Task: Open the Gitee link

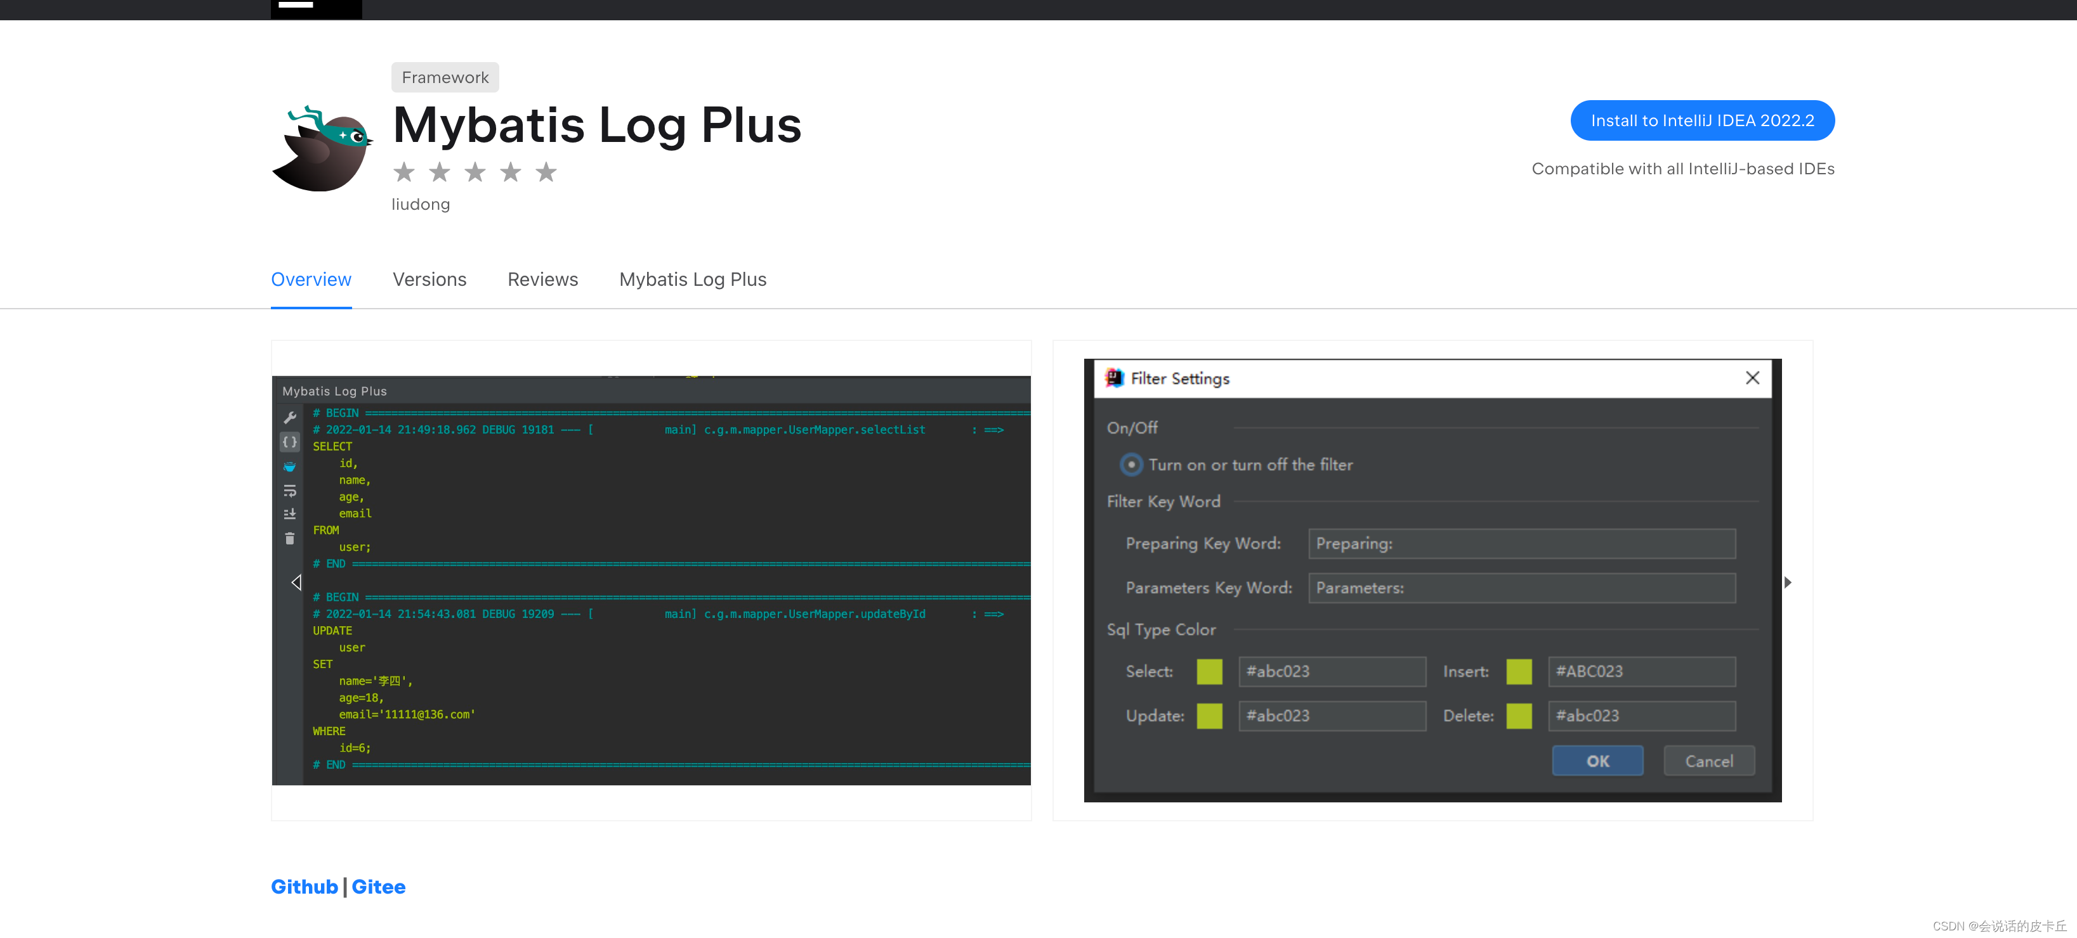Action: point(378,887)
